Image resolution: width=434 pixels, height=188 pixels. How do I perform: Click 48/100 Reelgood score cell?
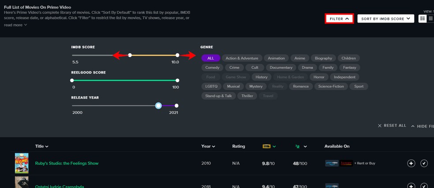(x=300, y=163)
